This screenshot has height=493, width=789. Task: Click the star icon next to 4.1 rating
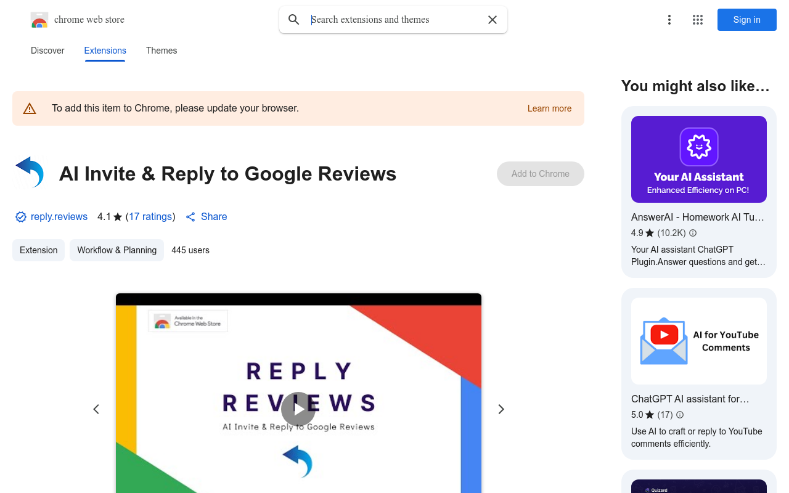[x=118, y=217]
